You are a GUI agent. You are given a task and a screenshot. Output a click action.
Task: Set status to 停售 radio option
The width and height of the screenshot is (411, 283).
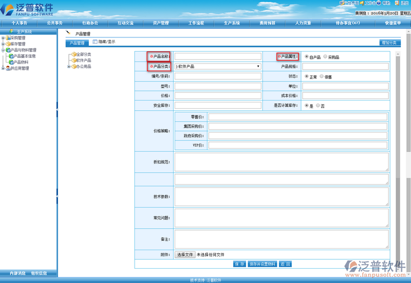[x=322, y=76]
